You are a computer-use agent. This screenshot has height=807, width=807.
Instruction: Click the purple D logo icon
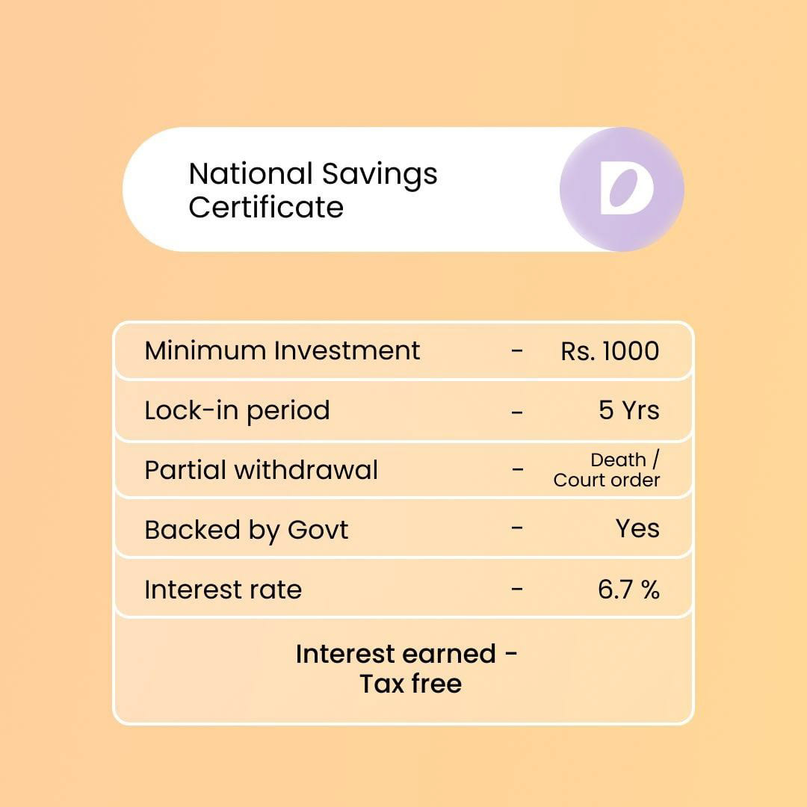[622, 189]
